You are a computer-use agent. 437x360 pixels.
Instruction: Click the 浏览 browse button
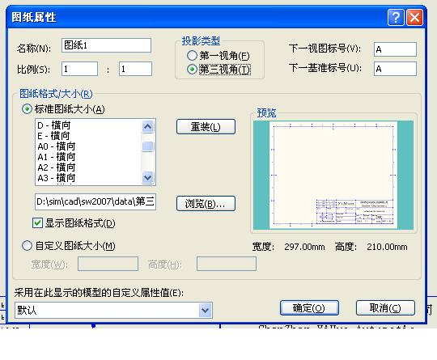(206, 203)
